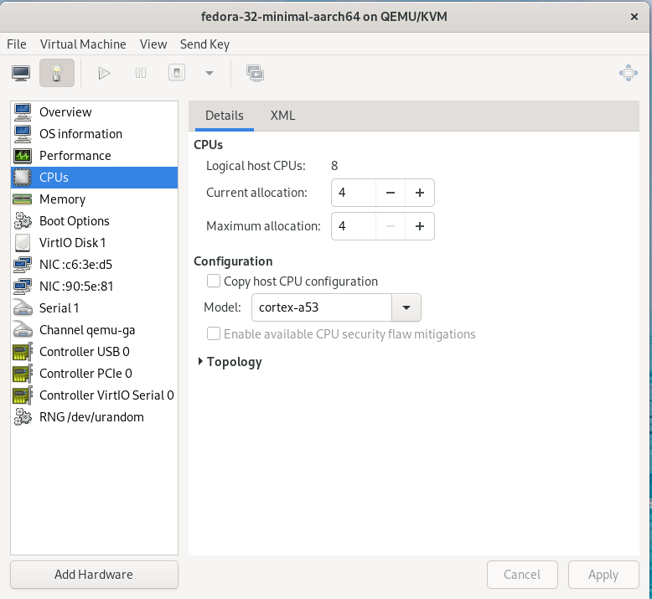
Task: Select RNG /dev/urandom
Action: [95, 417]
